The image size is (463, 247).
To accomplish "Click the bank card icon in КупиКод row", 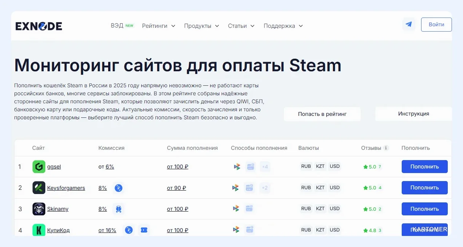I will [x=249, y=229].
